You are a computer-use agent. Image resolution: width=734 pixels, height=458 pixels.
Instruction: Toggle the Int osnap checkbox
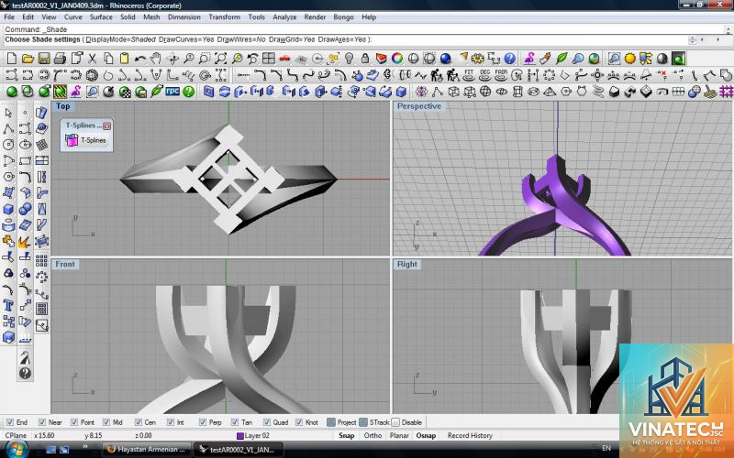coord(171,422)
